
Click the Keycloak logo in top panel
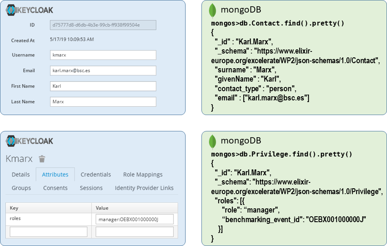coord(29,10)
